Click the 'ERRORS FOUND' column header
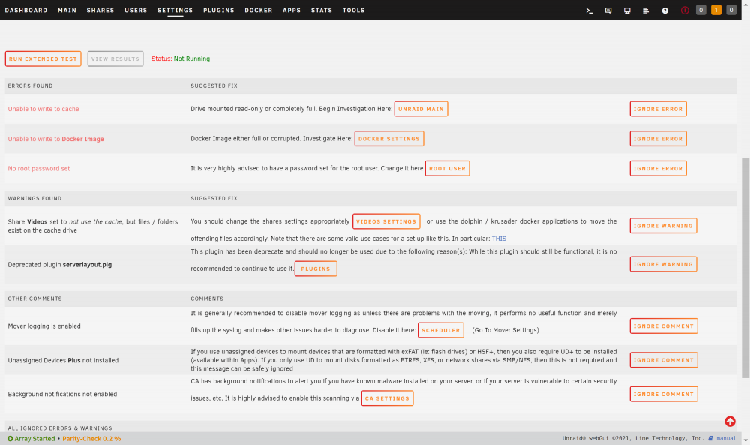The height and width of the screenshot is (445, 750). pyautogui.click(x=30, y=86)
